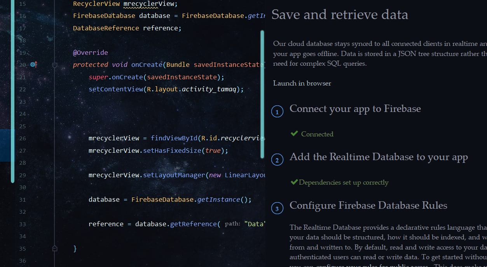
Task: Click line number 33 in the gutter
Action: [x=22, y=224]
